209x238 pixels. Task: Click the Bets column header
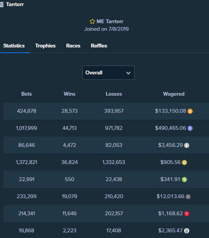(27, 94)
